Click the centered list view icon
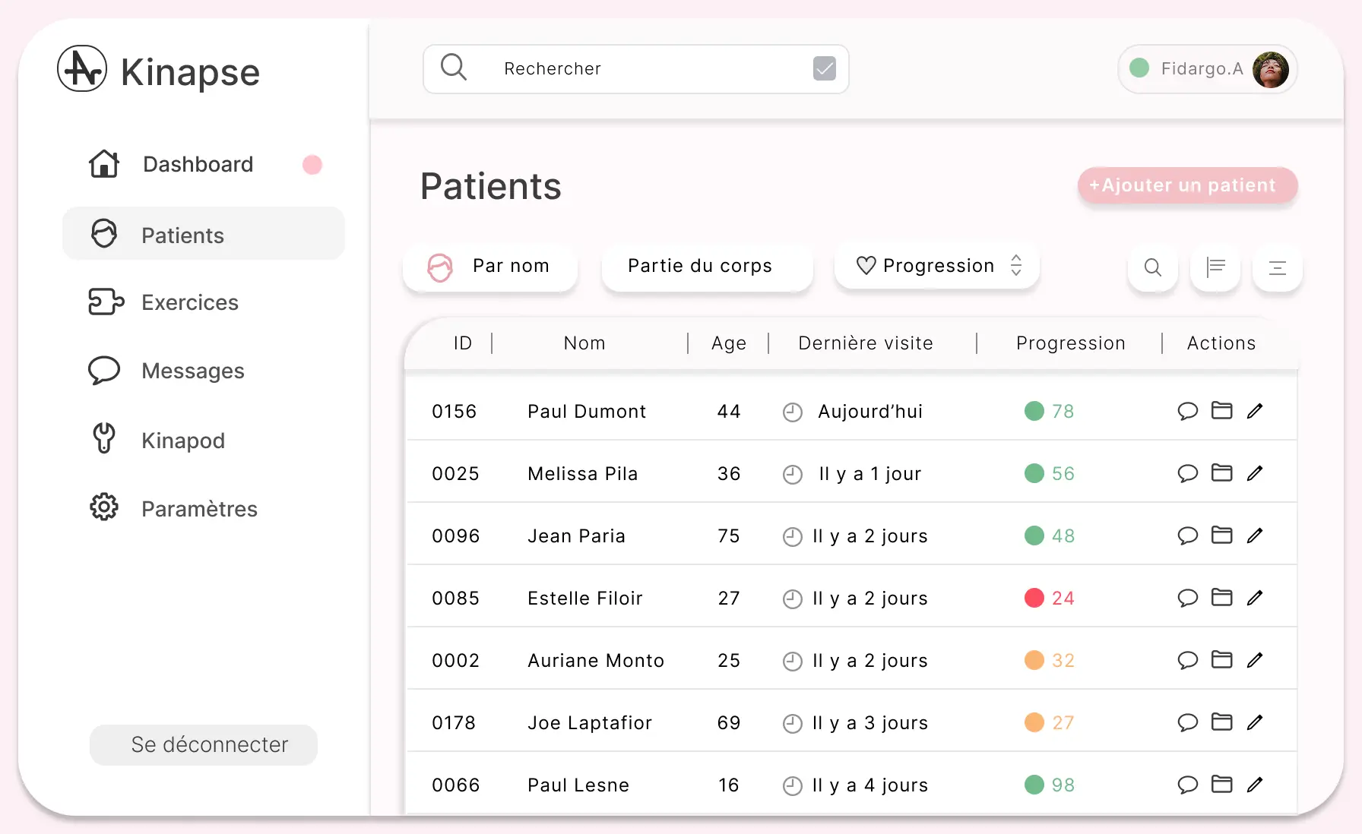Screen dimensions: 1362x834 pyautogui.click(x=1277, y=267)
